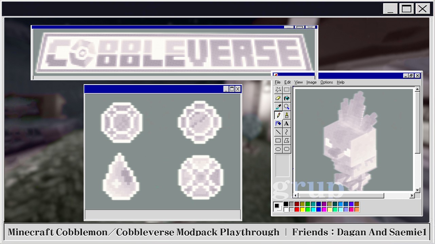The width and height of the screenshot is (435, 244).
Task: Close the outermost frame window
Action: pos(423,9)
